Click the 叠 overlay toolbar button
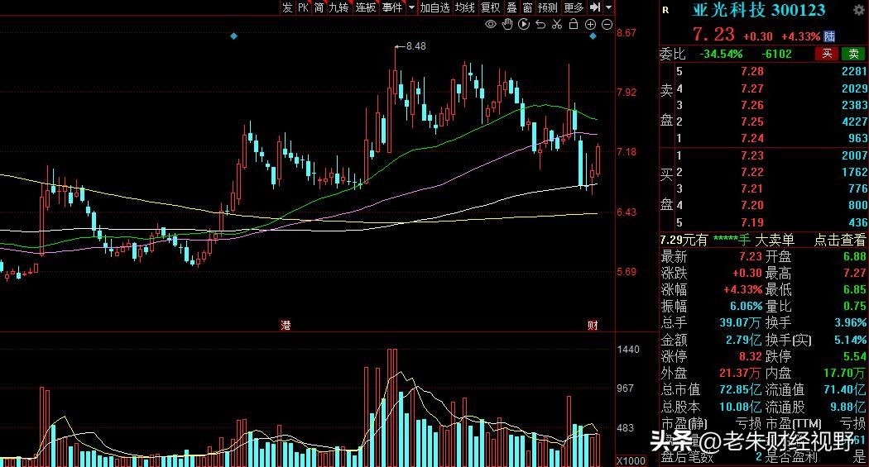Image resolution: width=869 pixels, height=467 pixels. [511, 7]
